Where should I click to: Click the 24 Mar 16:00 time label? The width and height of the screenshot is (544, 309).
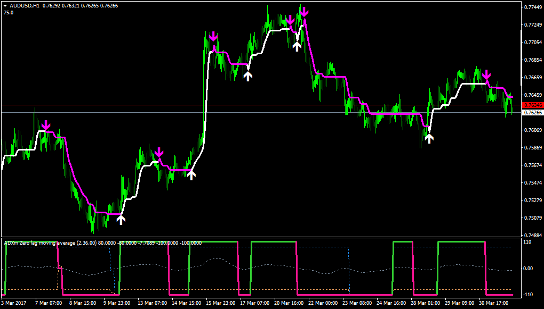391,303
